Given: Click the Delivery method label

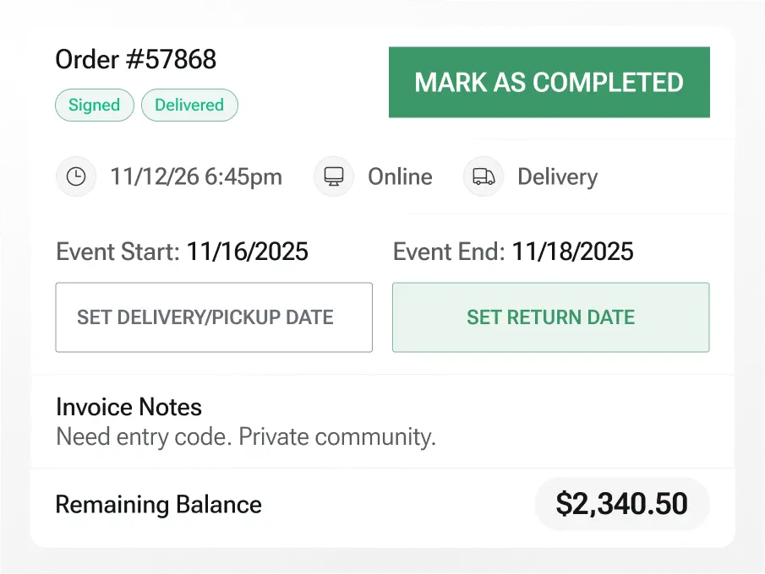Looking at the screenshot, I should click(x=557, y=177).
